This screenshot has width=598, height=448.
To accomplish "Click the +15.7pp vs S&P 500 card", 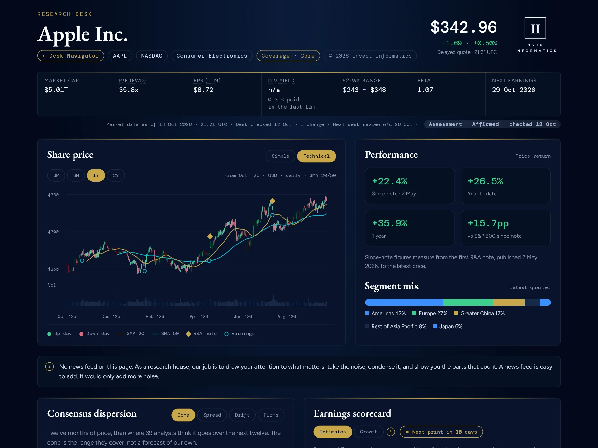I will coord(505,228).
